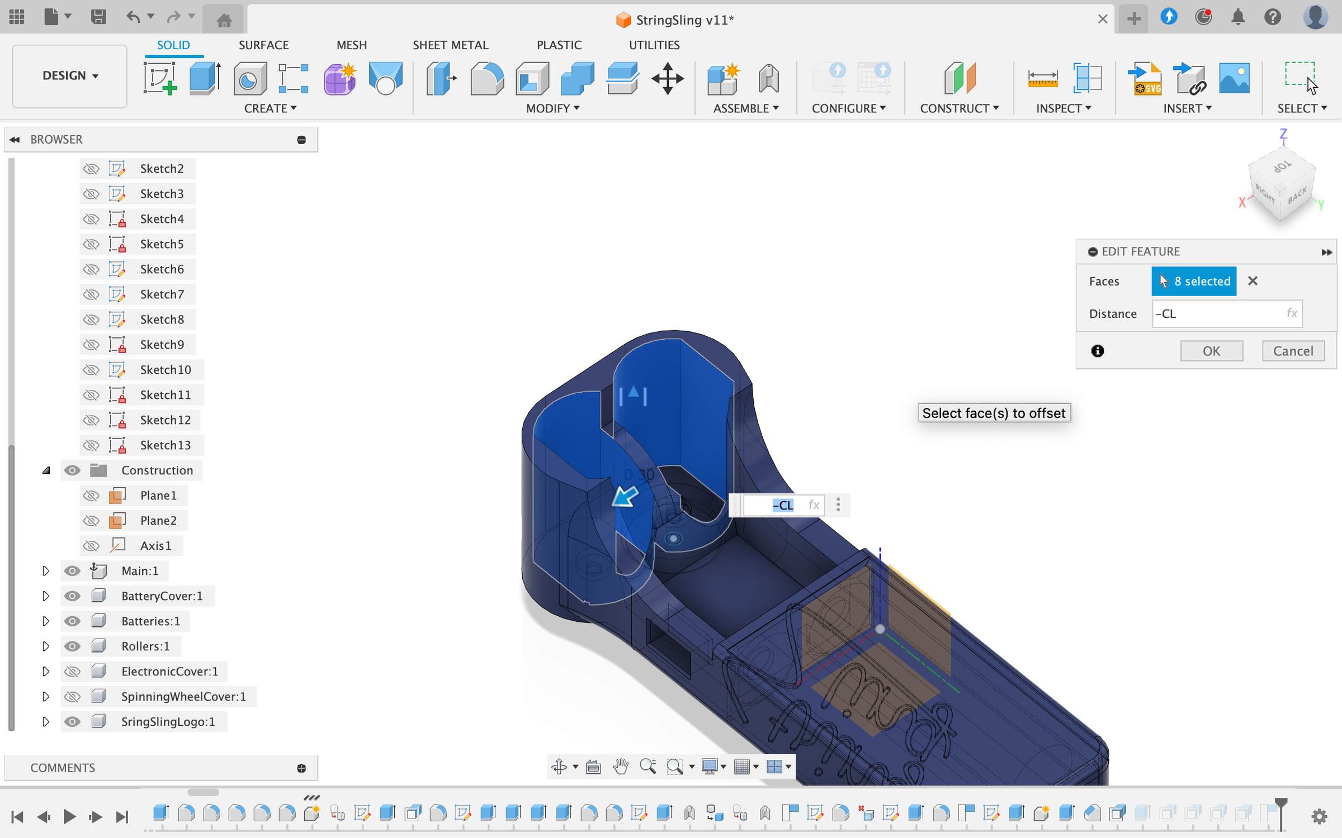Open the Measure tool in Inspect
The image size is (1342, 838).
[x=1042, y=78]
